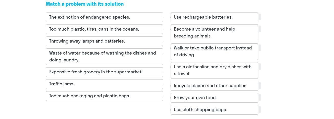Select 'Use cloth shopping bags' solution
Image resolution: width=334 pixels, height=119 pixels.
click(214, 110)
